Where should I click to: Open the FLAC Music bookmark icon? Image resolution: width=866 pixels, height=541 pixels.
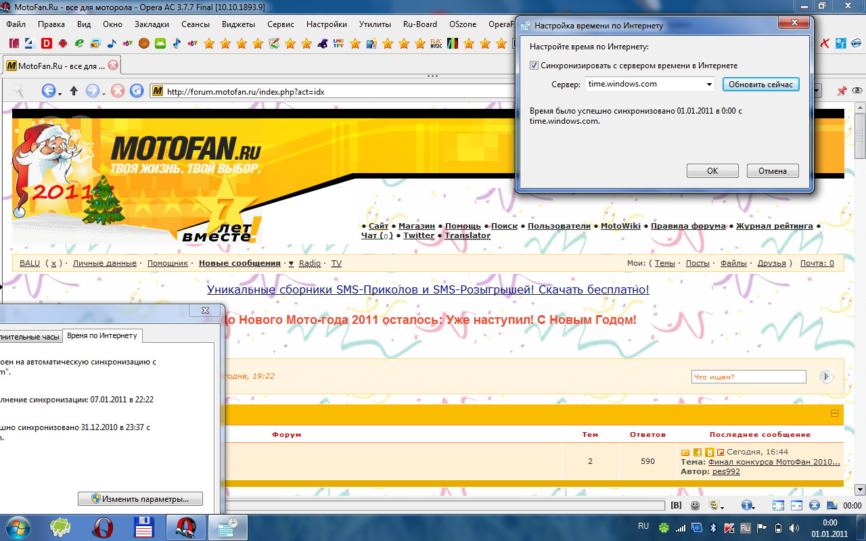[x=436, y=43]
